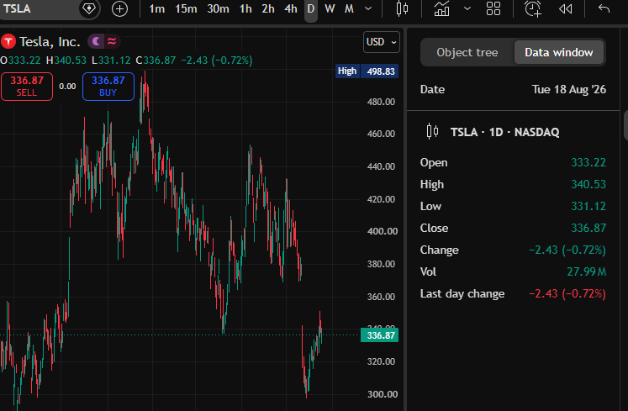
Task: Click the 400.00 price axis label
Action: click(x=382, y=231)
